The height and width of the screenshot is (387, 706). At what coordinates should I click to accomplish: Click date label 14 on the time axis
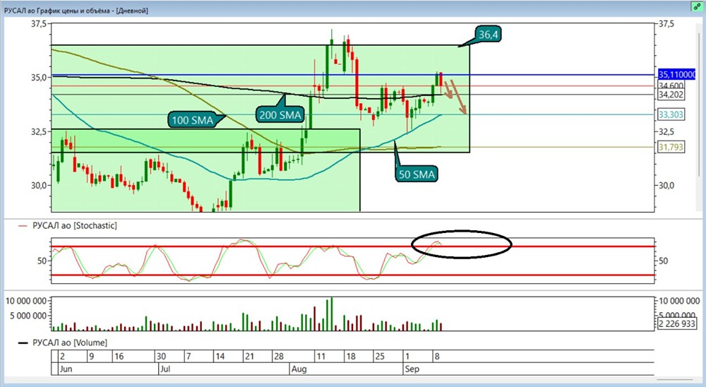[x=220, y=357]
